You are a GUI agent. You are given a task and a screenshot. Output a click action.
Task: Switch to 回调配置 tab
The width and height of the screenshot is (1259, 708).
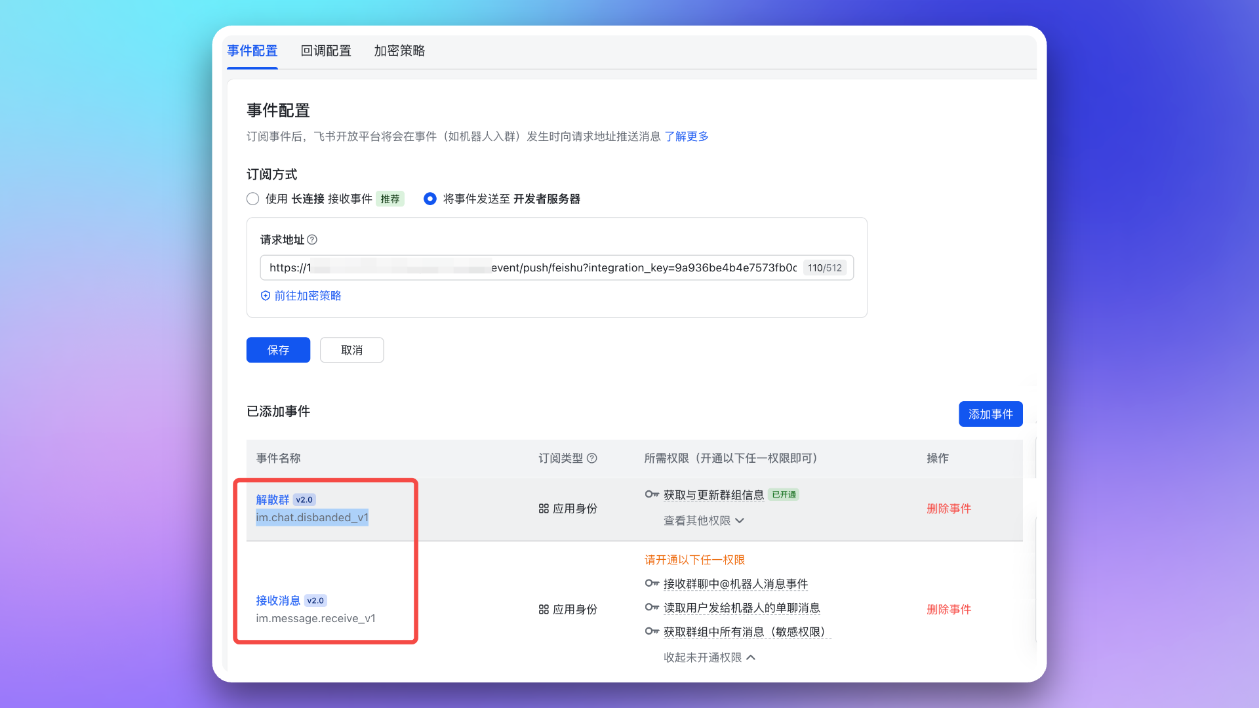pos(326,51)
